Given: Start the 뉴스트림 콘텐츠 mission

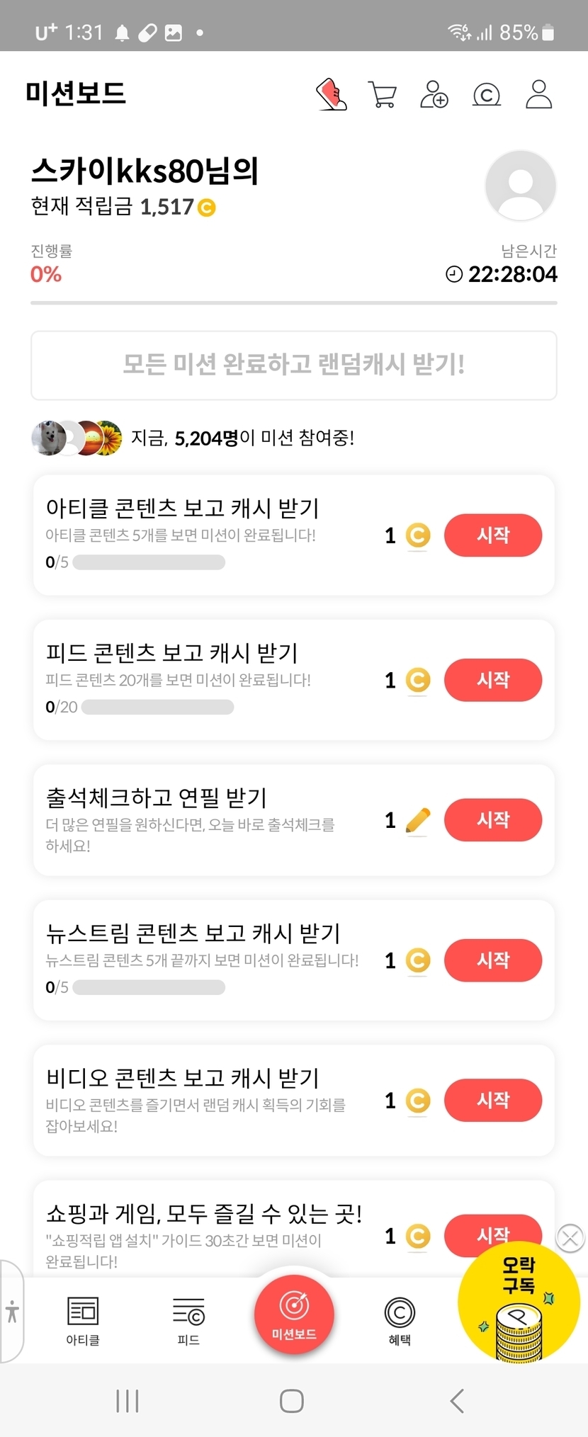Looking at the screenshot, I should point(493,960).
